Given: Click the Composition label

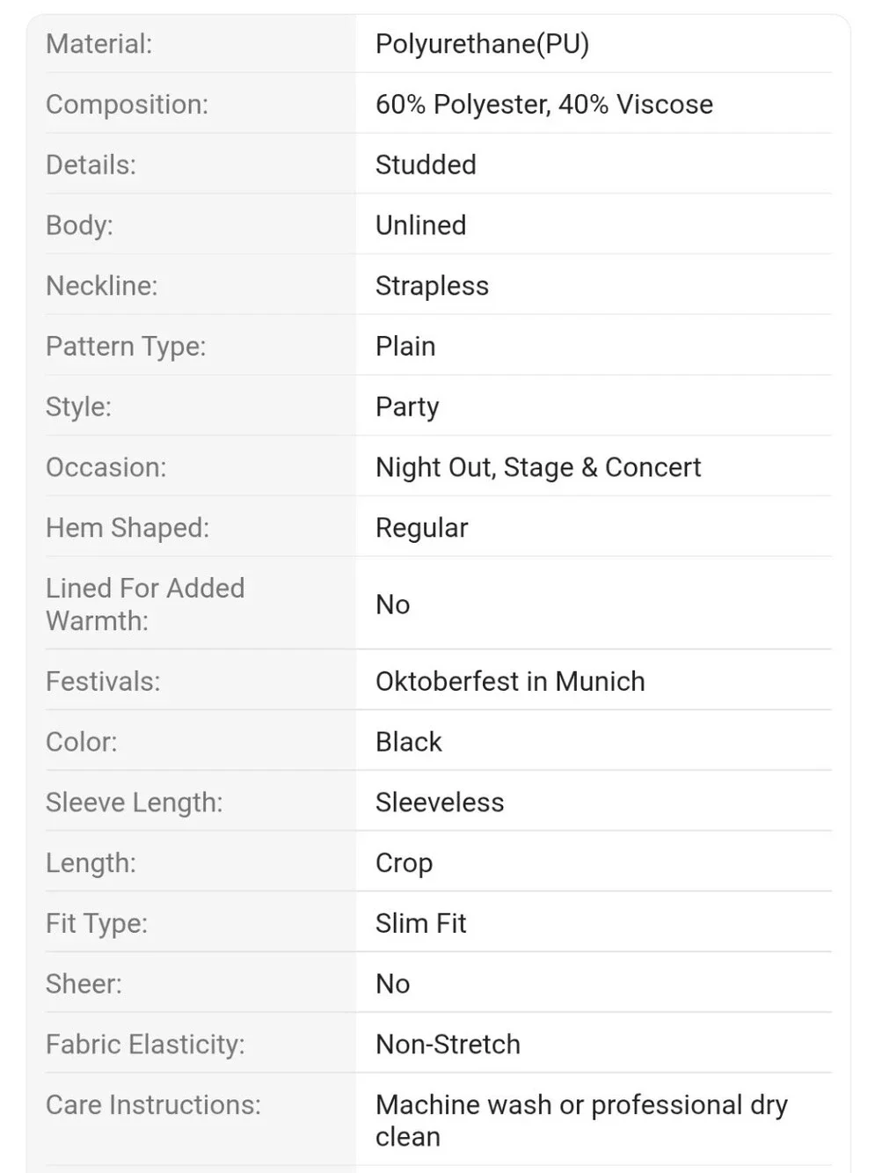Looking at the screenshot, I should [x=127, y=105].
